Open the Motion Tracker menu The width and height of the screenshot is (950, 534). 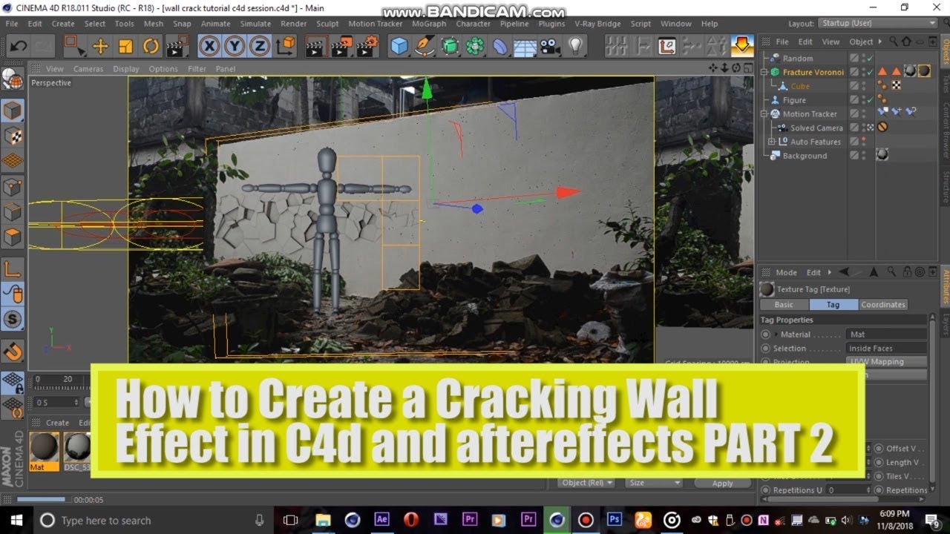[x=376, y=24]
